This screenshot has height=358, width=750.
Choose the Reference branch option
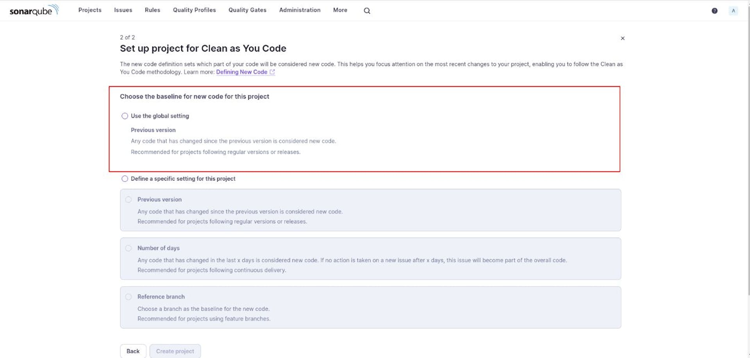pos(129,297)
